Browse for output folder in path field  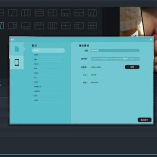138,59
